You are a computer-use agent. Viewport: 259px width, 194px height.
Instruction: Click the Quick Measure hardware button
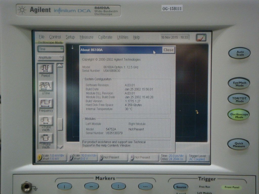[x=238, y=144]
